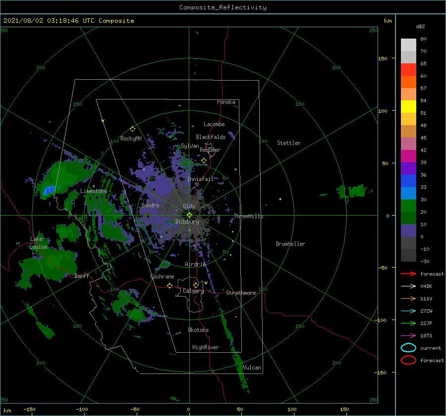Click white asterisk marker above Limestone

(x=94, y=186)
